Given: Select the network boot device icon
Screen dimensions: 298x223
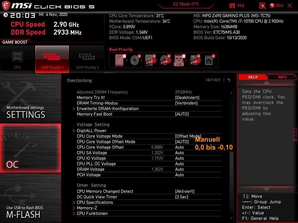Looking at the screenshot, I should click(210, 60).
